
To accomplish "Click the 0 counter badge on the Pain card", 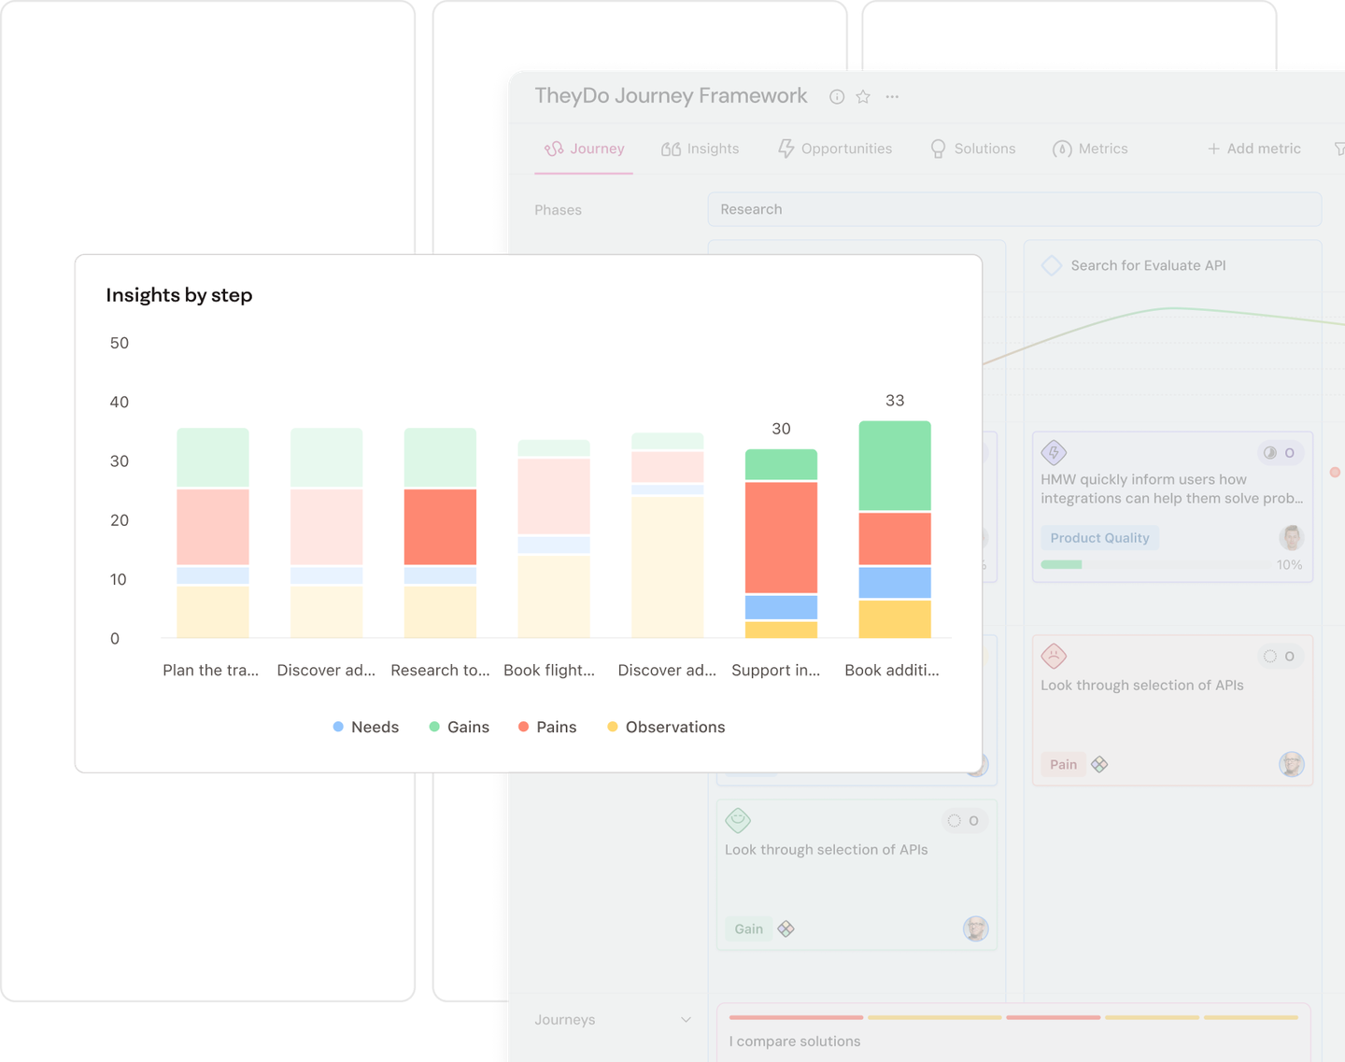I will pyautogui.click(x=1280, y=657).
